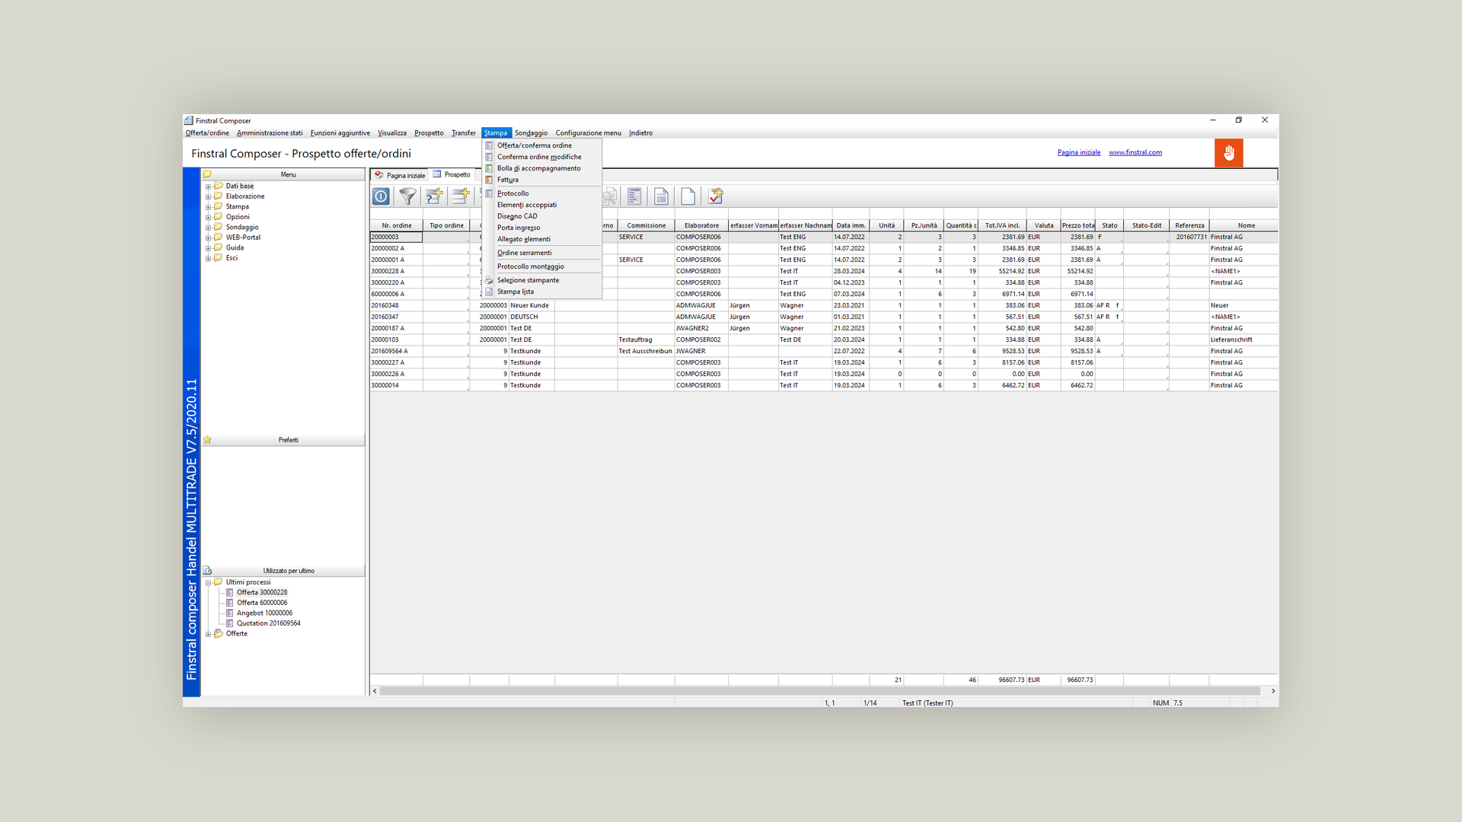Click the funnel filter toolbar icon
Viewport: 1462px width, 822px height.
pos(407,196)
